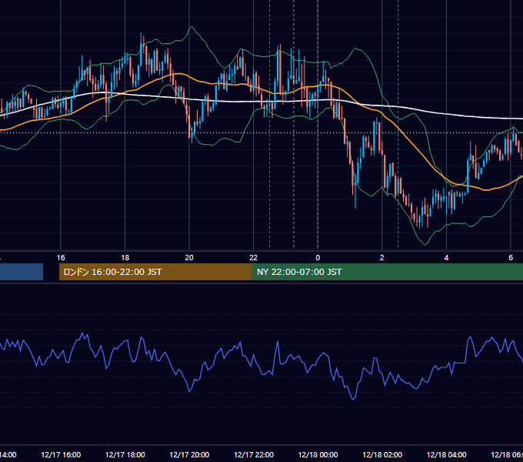Click the 6 hour label on chart axis

(x=511, y=258)
